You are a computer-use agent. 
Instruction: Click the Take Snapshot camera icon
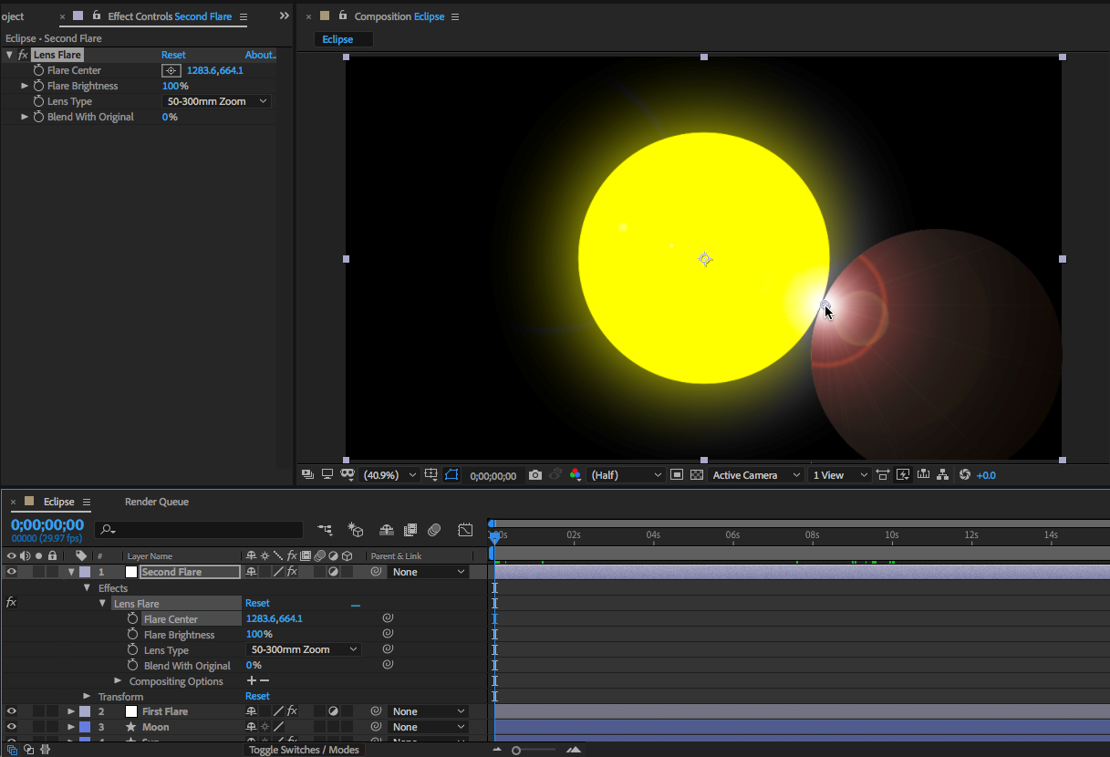coord(535,475)
